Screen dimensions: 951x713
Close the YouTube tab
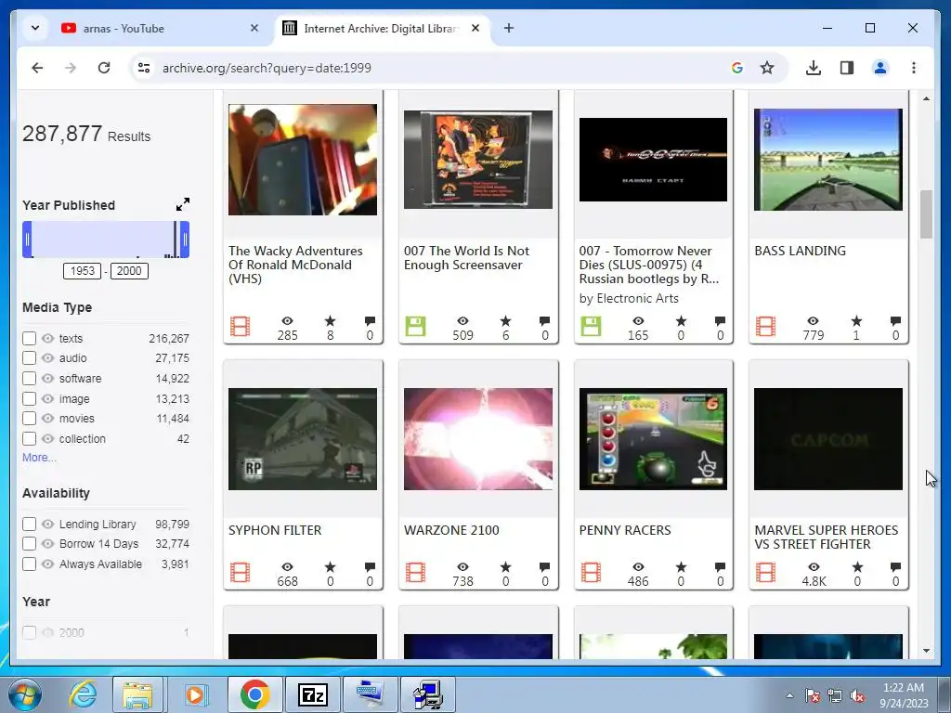coord(254,28)
